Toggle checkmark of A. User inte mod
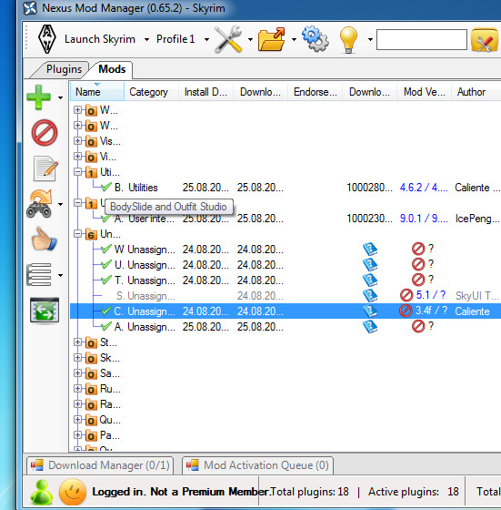The image size is (501, 510). pyautogui.click(x=106, y=219)
